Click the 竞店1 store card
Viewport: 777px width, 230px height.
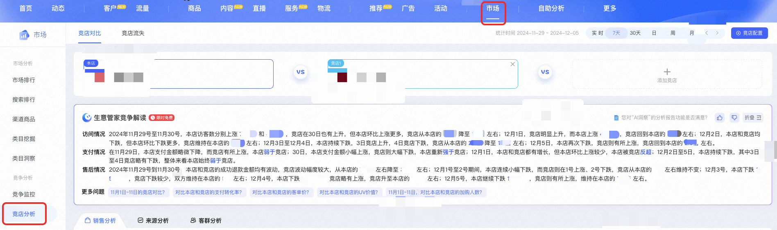(423, 74)
